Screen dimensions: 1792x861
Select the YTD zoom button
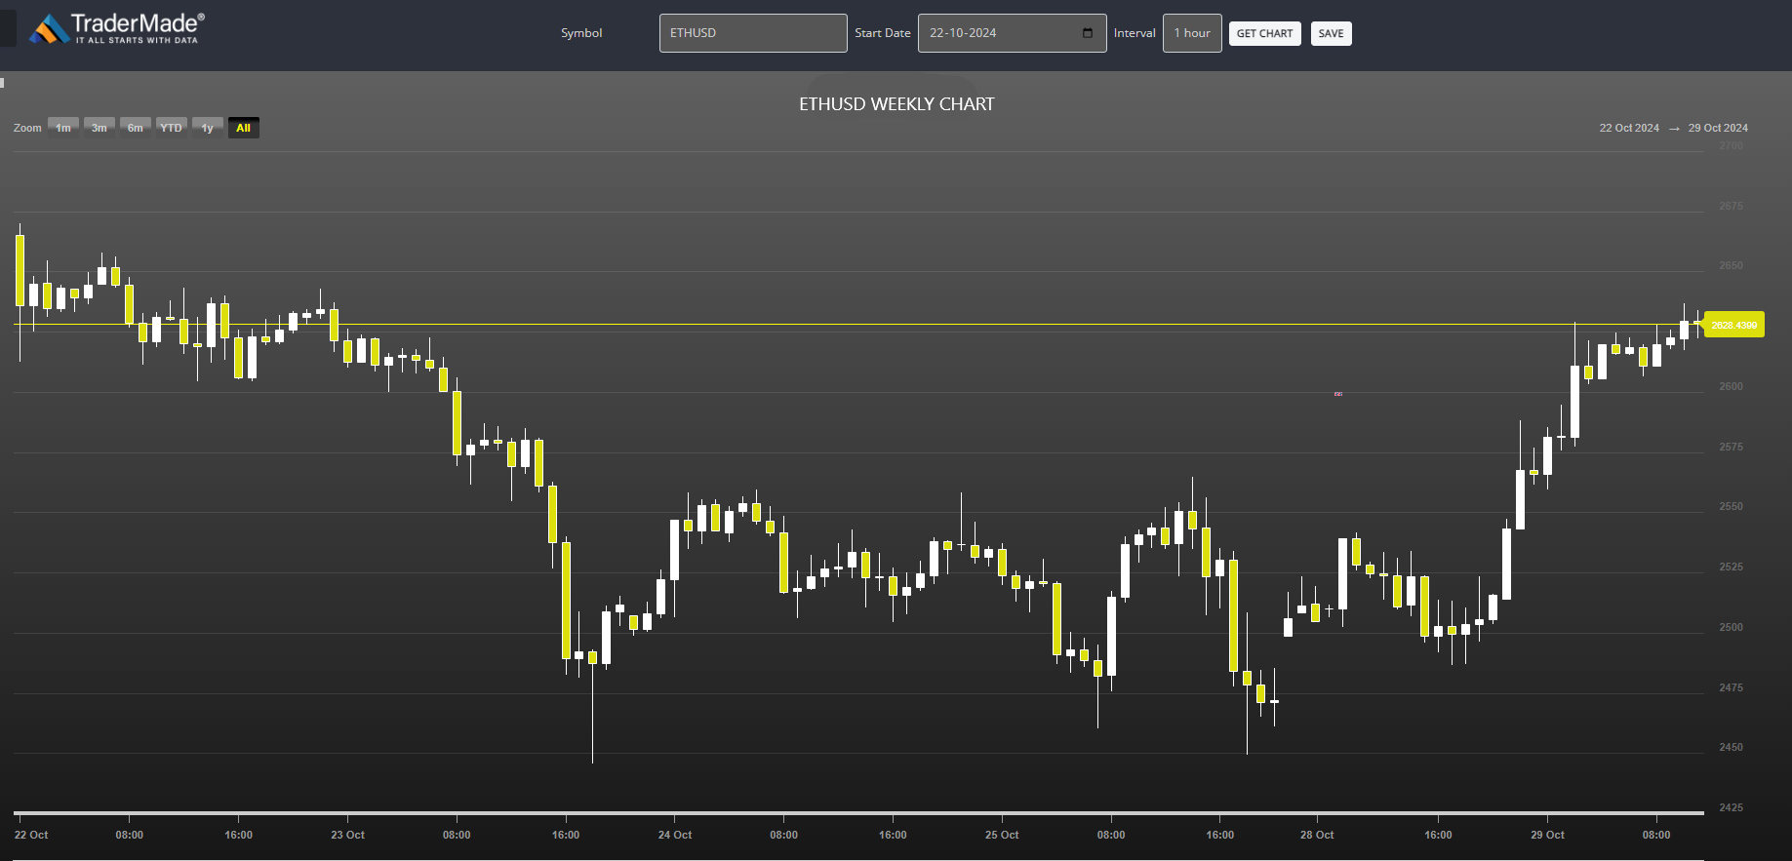coord(172,128)
